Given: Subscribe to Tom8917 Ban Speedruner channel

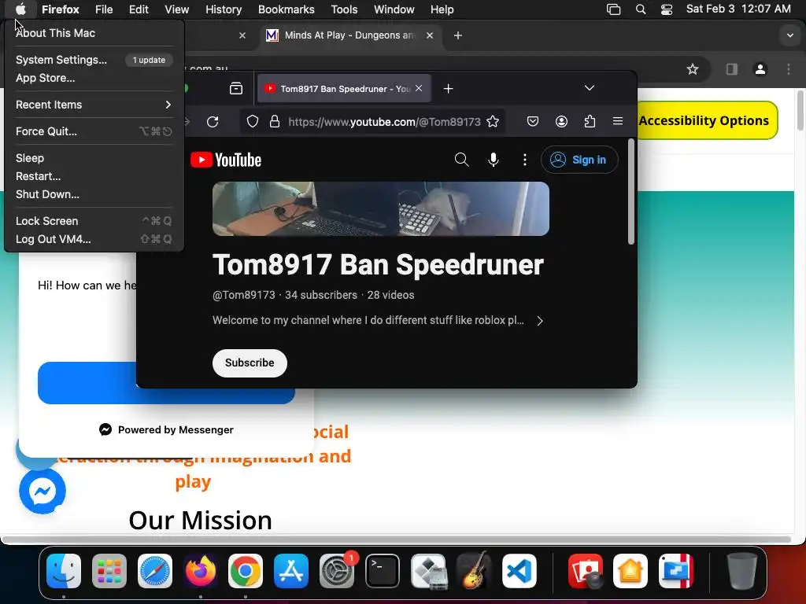Looking at the screenshot, I should tap(250, 363).
